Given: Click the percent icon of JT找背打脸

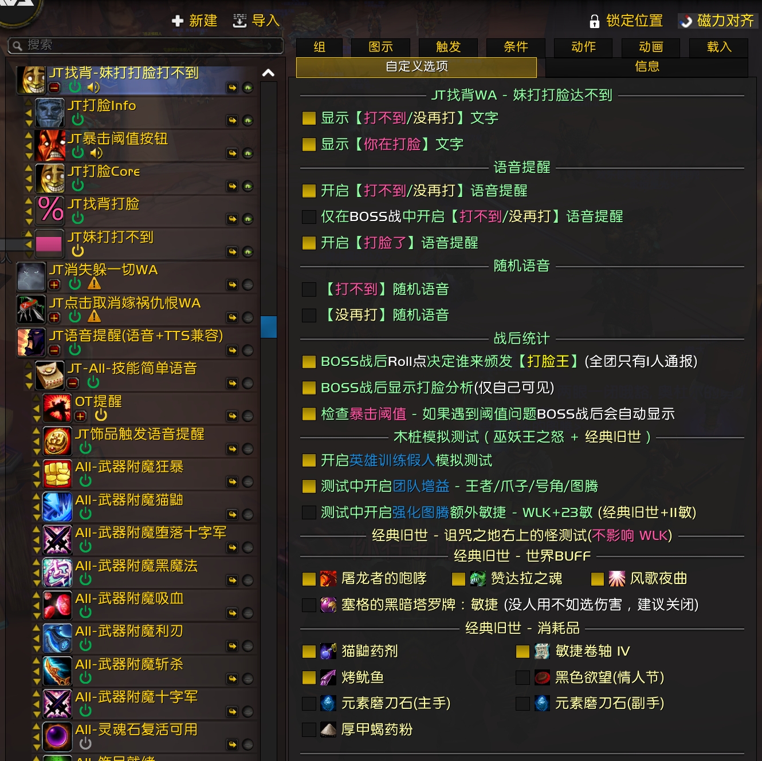Looking at the screenshot, I should click(x=50, y=211).
